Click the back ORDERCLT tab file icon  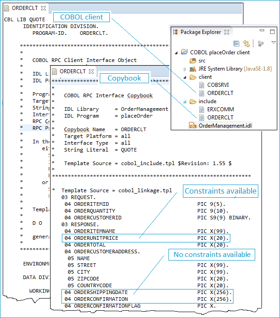coord(7,8)
